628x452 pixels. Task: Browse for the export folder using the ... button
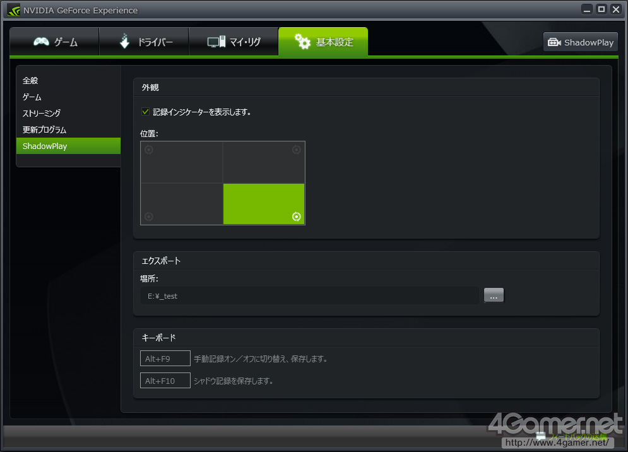(x=494, y=295)
